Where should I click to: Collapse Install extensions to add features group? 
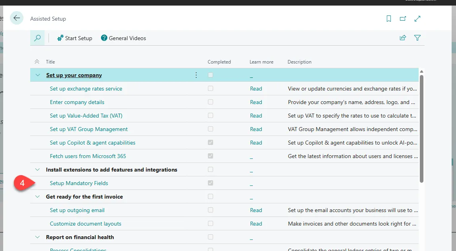[38, 170]
